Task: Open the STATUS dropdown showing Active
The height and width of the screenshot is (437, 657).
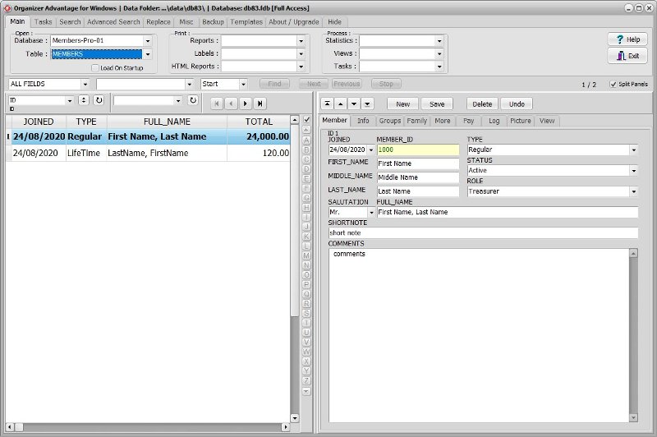Action: [x=633, y=171]
